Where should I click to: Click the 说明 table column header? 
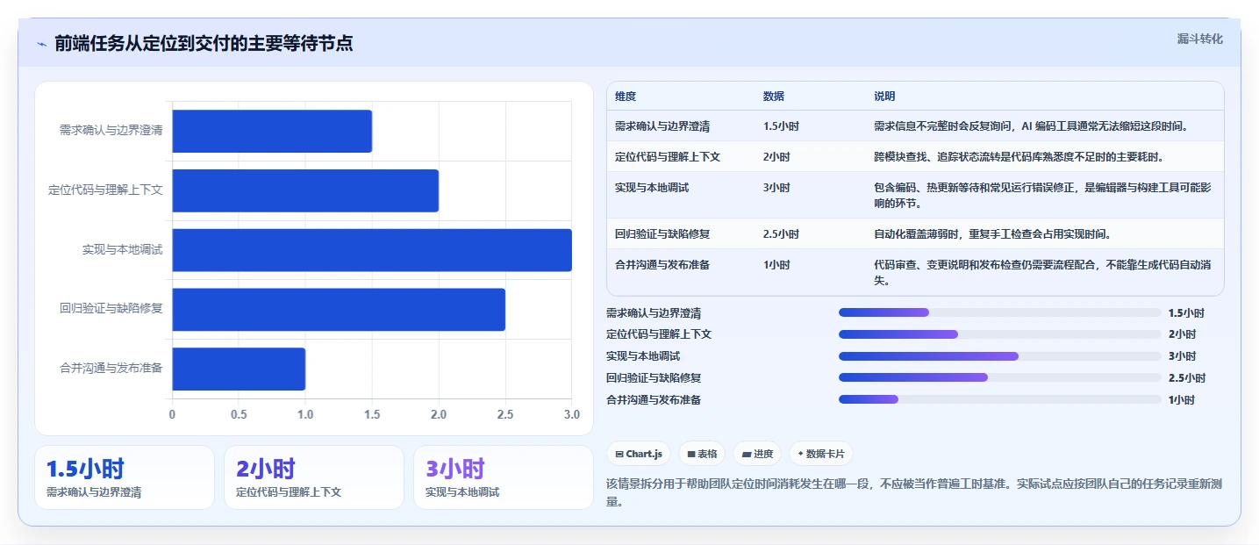884,97
